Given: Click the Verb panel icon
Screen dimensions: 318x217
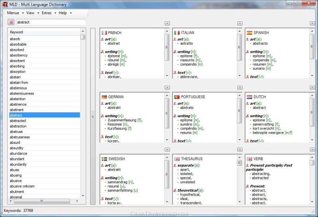Looking at the screenshot, I should point(250,159).
